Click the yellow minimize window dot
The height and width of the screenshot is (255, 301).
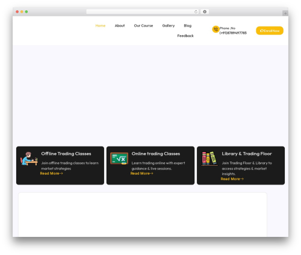click(22, 12)
